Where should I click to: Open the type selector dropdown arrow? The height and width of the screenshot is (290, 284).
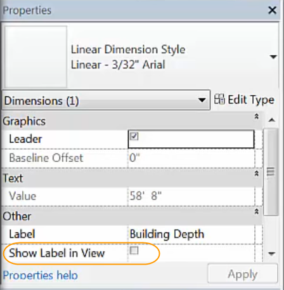coord(273,56)
